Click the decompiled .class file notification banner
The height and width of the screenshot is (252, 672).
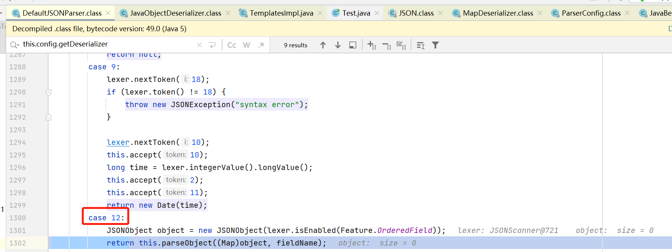[x=339, y=29]
